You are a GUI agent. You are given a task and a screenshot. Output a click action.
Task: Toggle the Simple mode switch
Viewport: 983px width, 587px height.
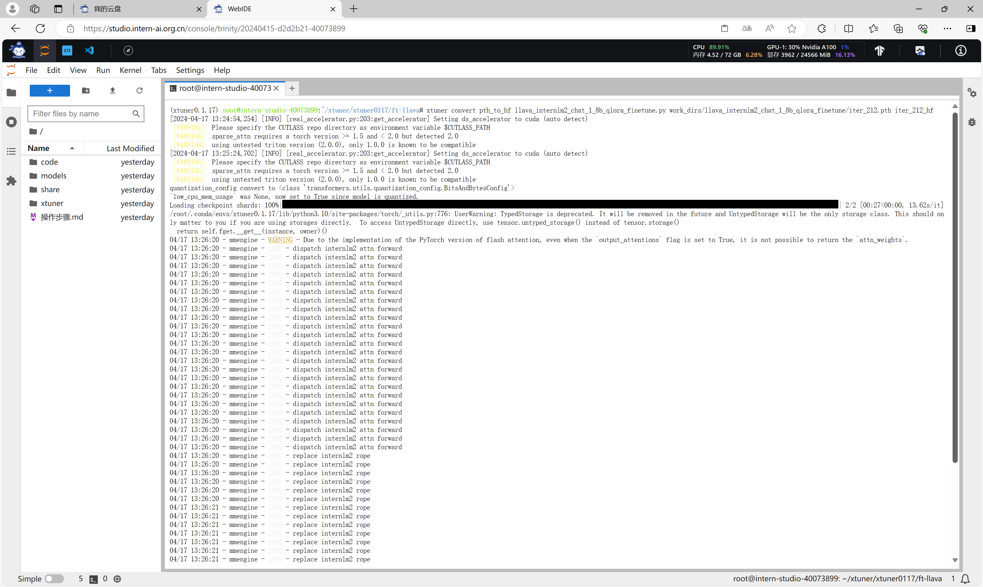tap(54, 579)
